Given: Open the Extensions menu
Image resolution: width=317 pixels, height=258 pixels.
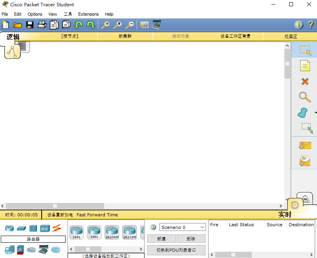Looking at the screenshot, I should click(x=88, y=14).
